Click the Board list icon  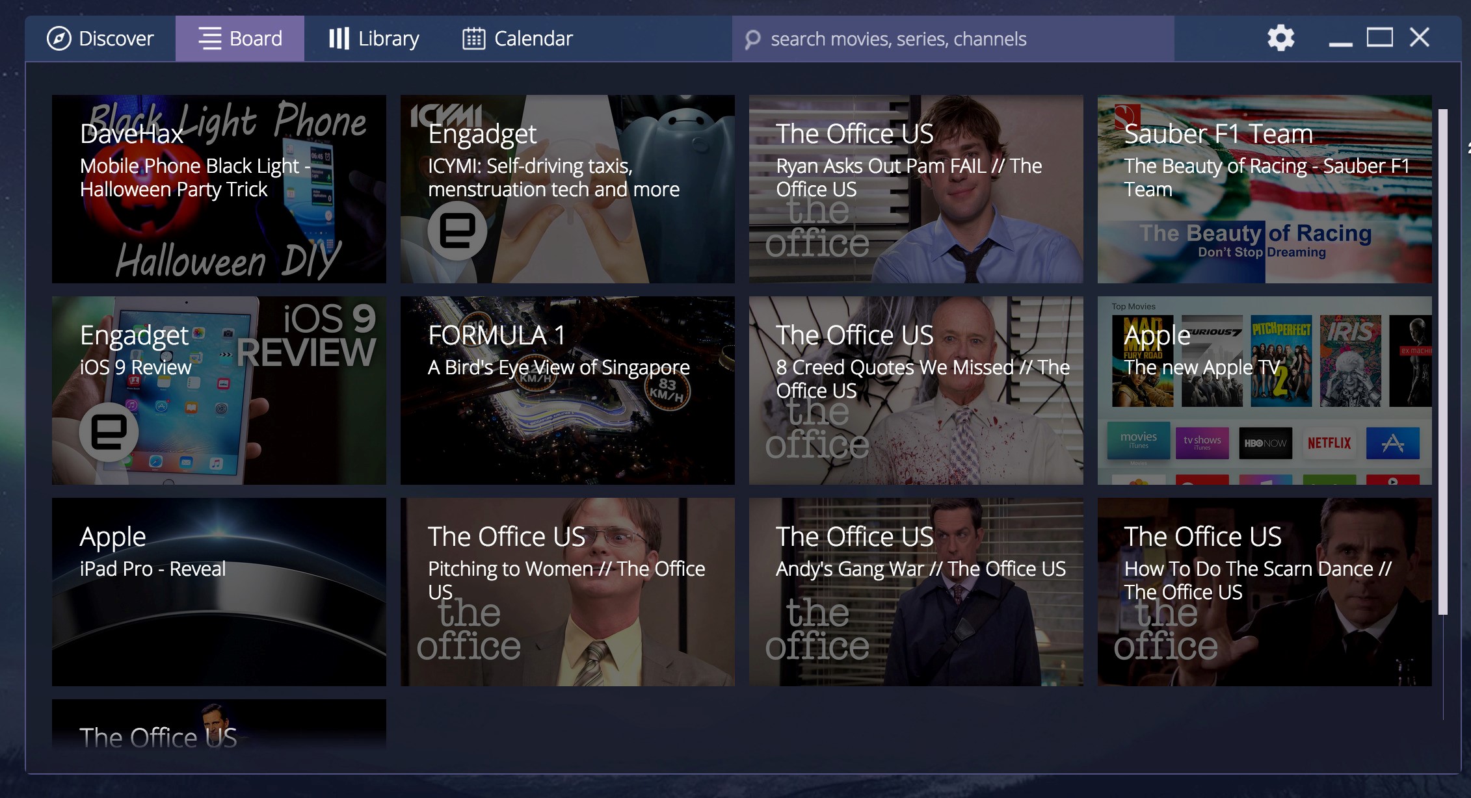click(209, 38)
